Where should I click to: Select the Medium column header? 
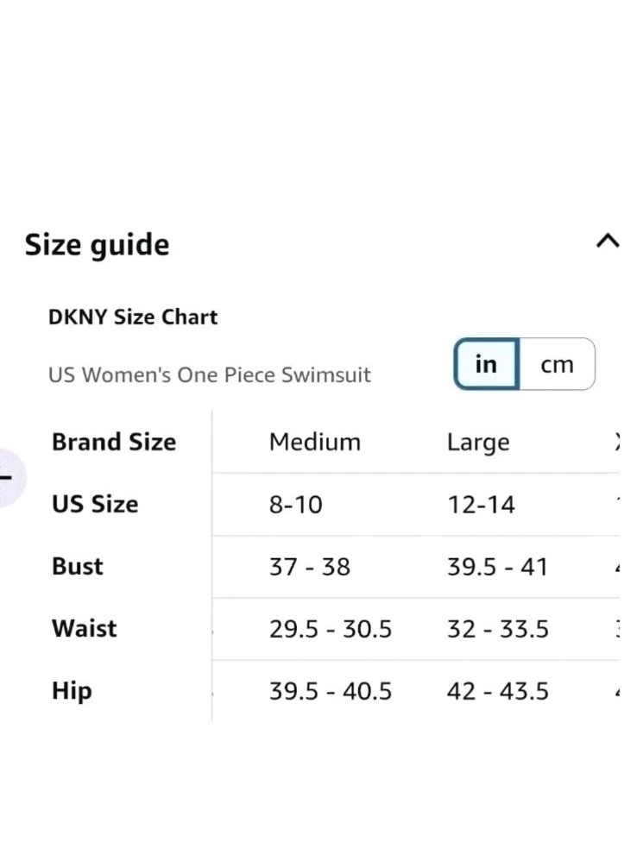tap(315, 442)
